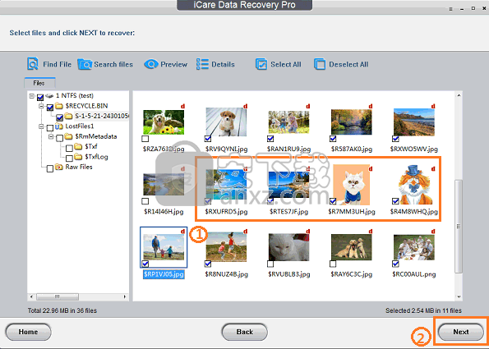Click the Select All label
The width and height of the screenshot is (489, 349).
[x=286, y=65]
